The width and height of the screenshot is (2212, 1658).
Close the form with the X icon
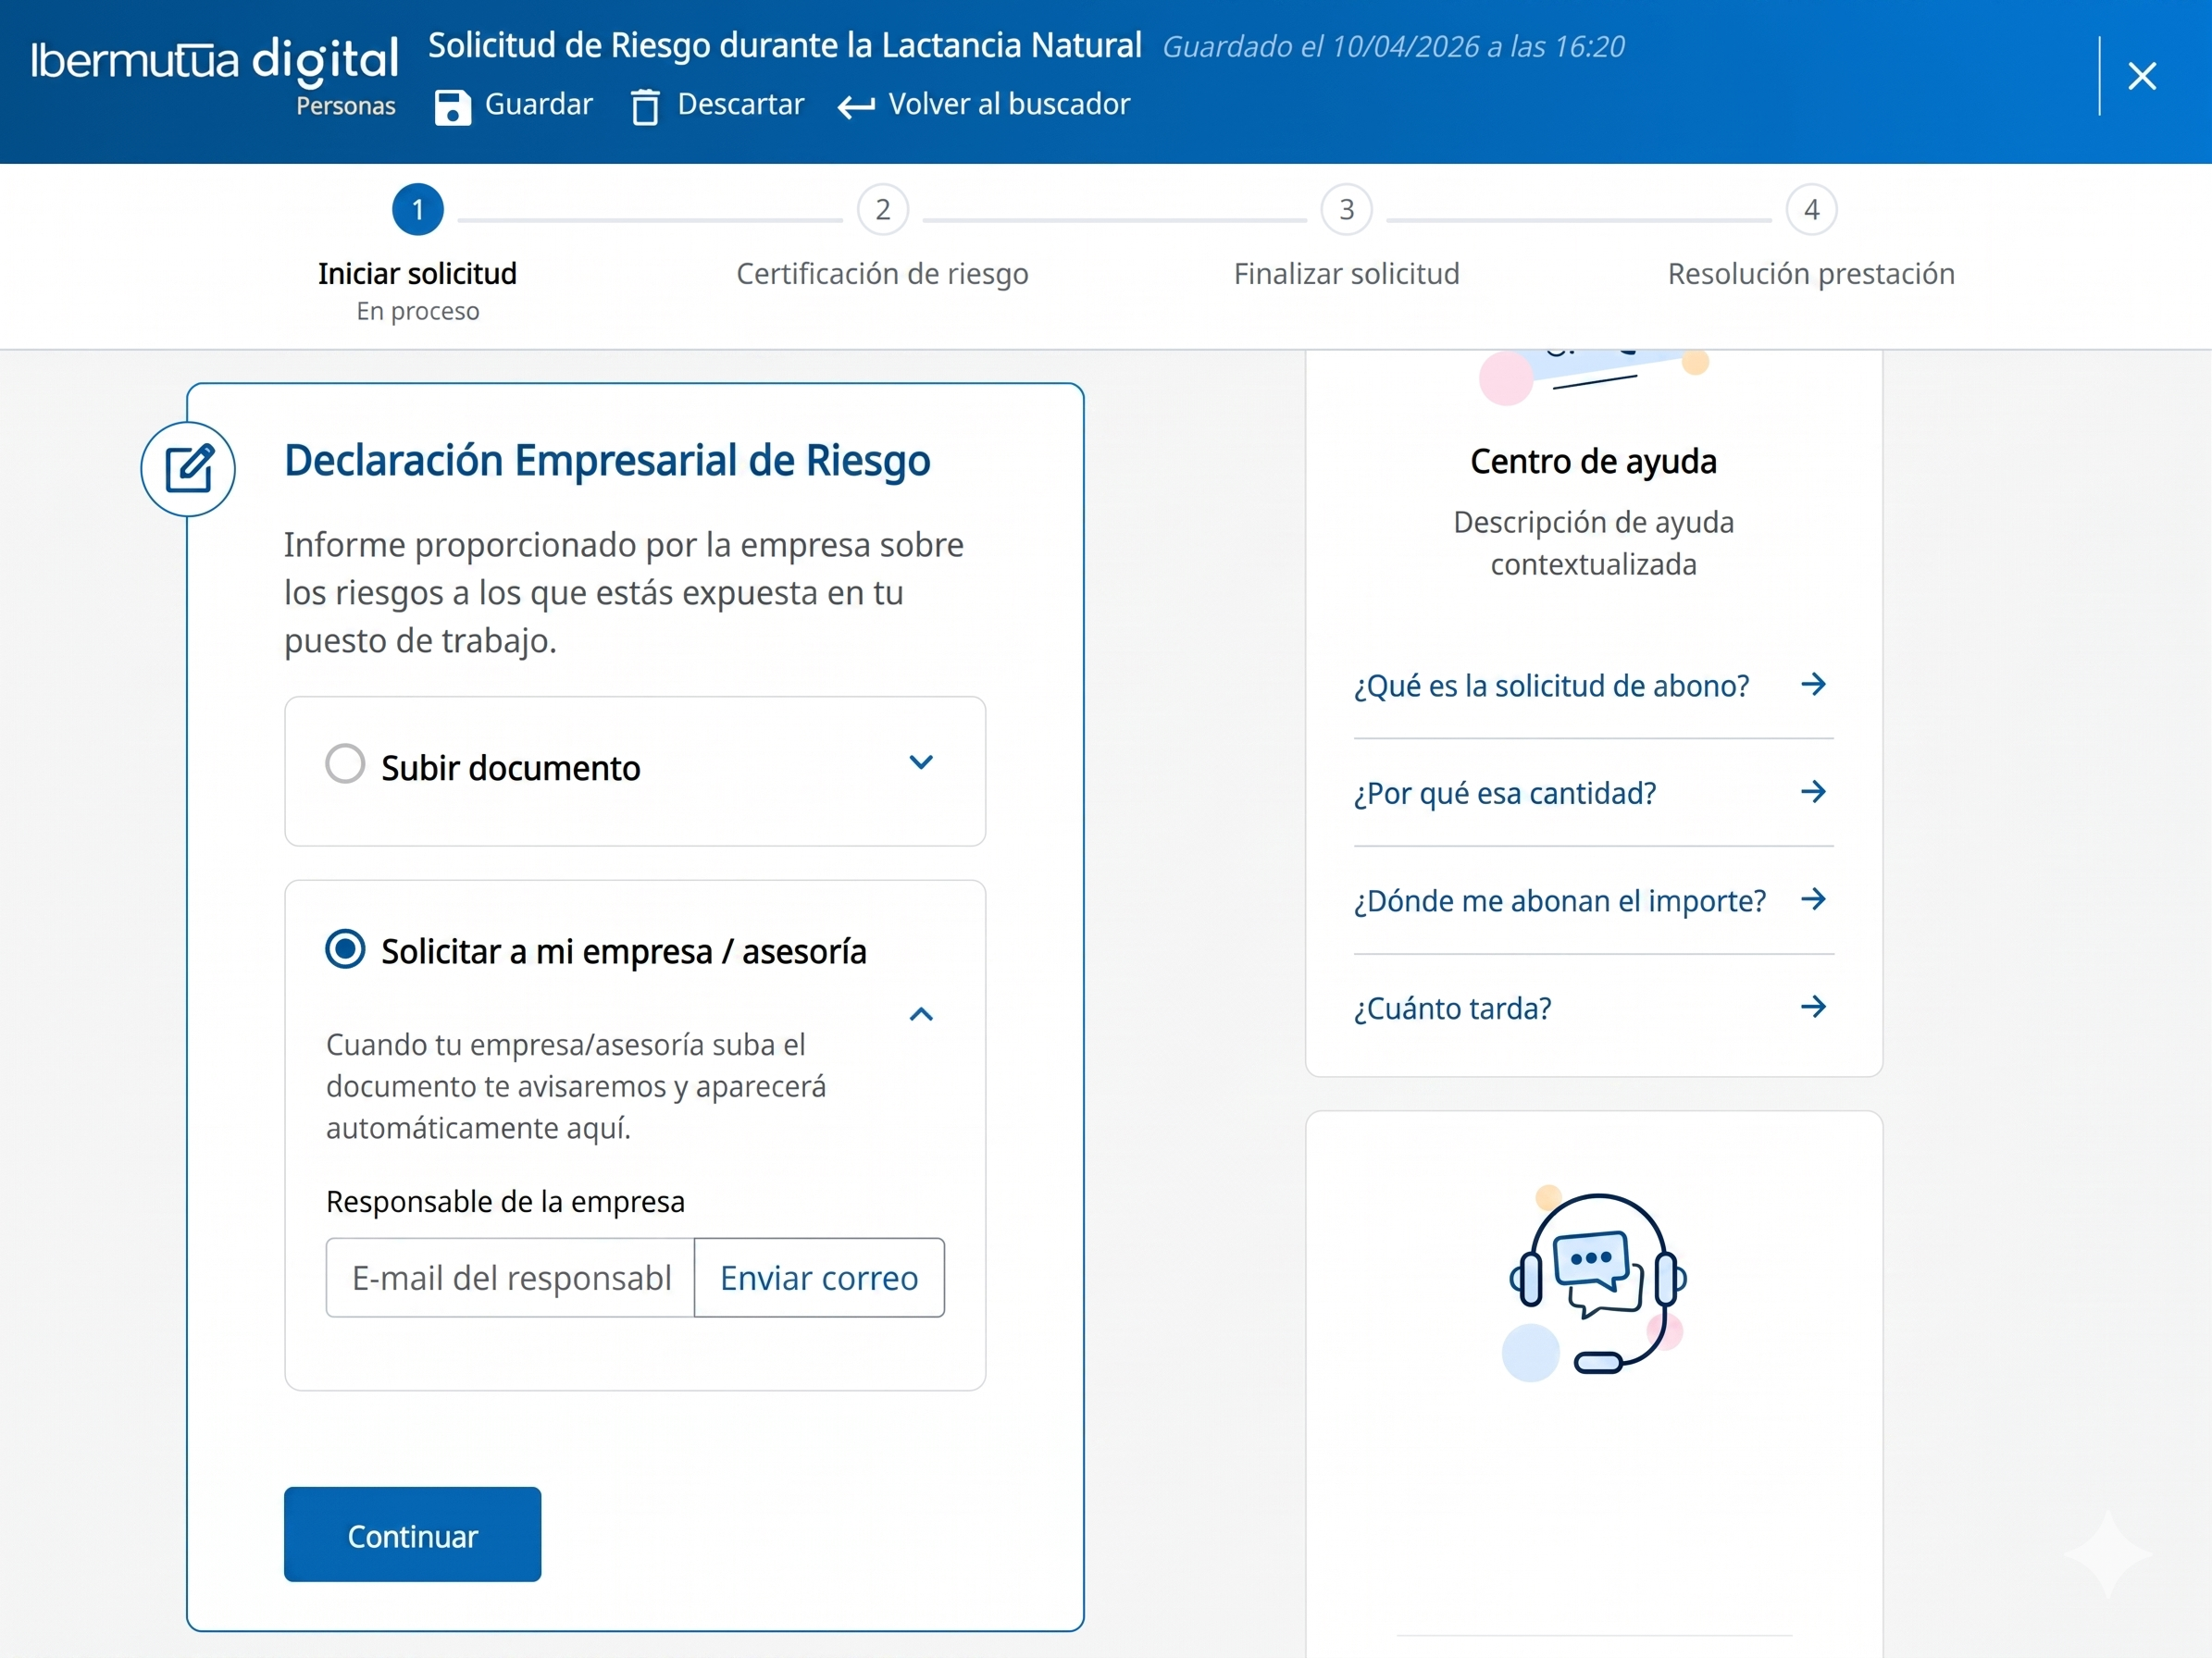2141,76
